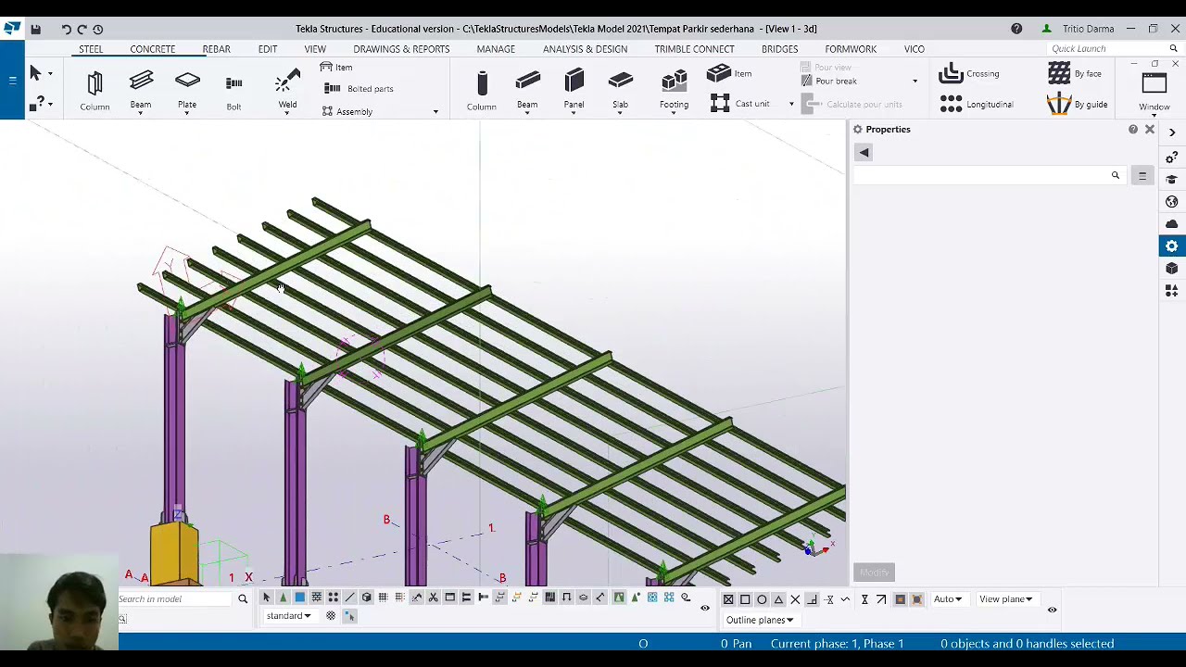Click the Search in model field
This screenshot has width=1186, height=667.
(x=174, y=599)
